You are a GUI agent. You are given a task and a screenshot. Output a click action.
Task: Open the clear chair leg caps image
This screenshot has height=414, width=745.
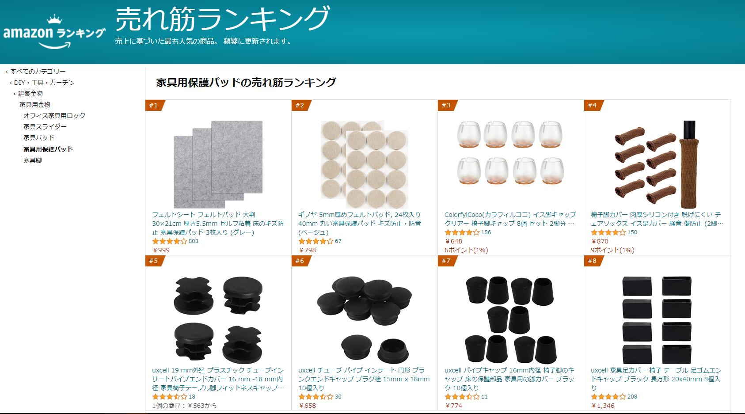pyautogui.click(x=510, y=152)
